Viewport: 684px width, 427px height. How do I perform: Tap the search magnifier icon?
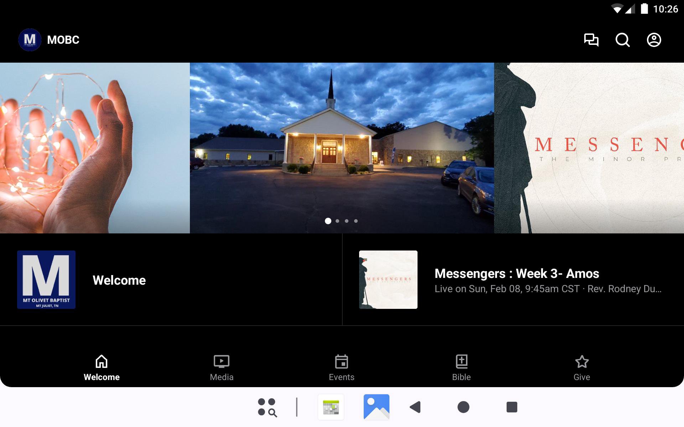pos(622,40)
